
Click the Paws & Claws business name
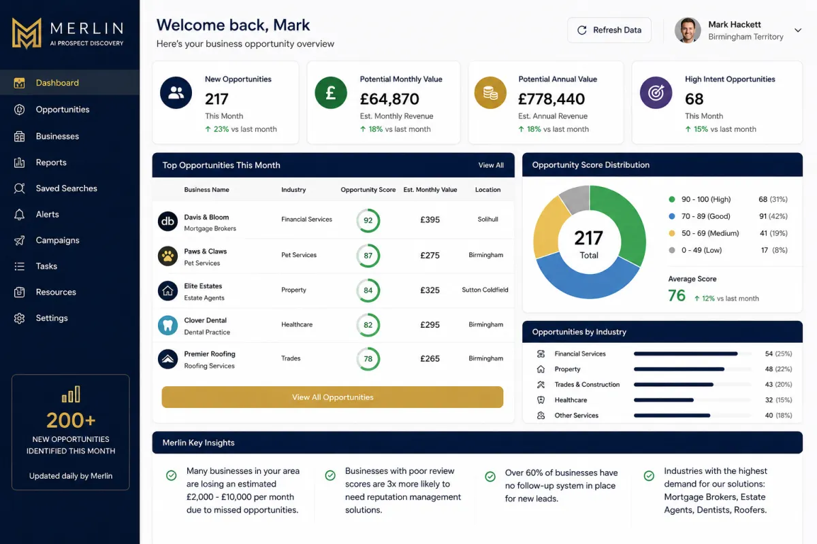(x=206, y=252)
